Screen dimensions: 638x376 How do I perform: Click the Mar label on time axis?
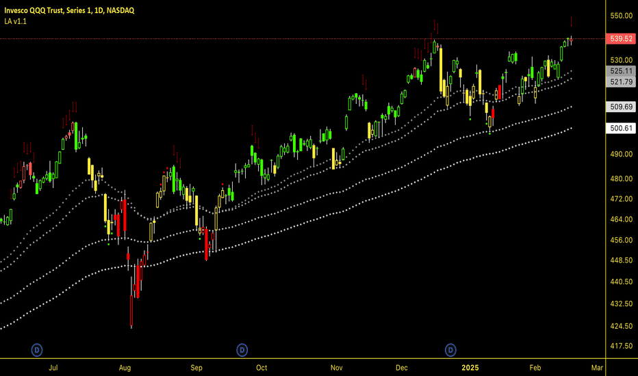click(597, 368)
